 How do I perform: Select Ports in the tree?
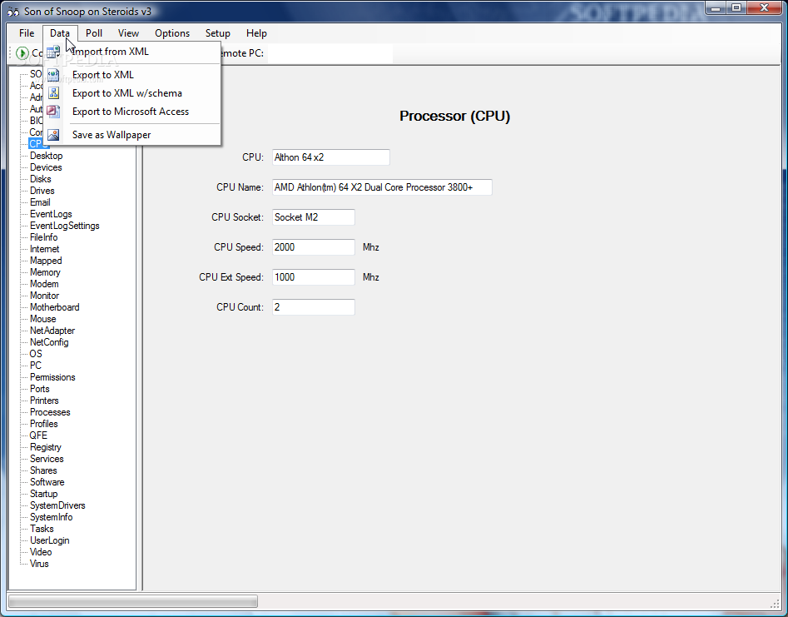click(39, 389)
